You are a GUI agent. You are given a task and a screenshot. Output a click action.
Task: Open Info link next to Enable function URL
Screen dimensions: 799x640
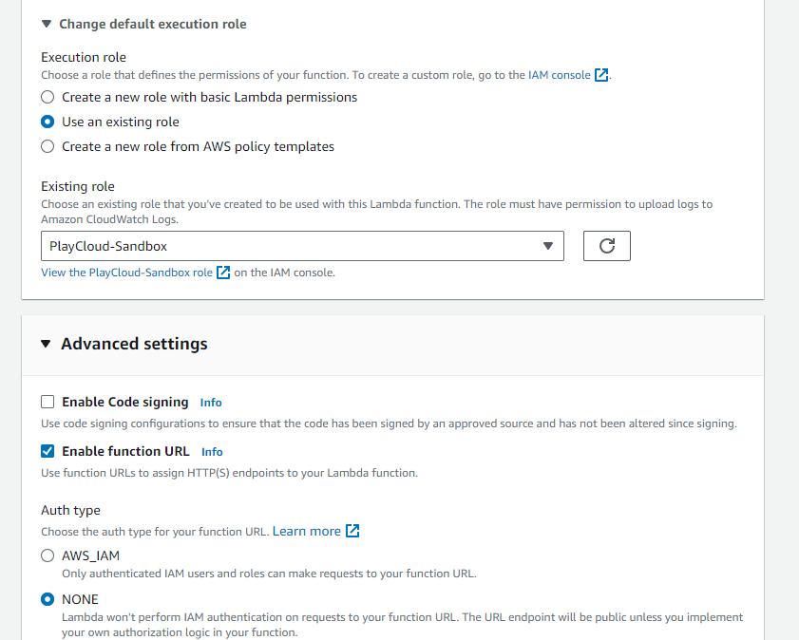point(212,452)
